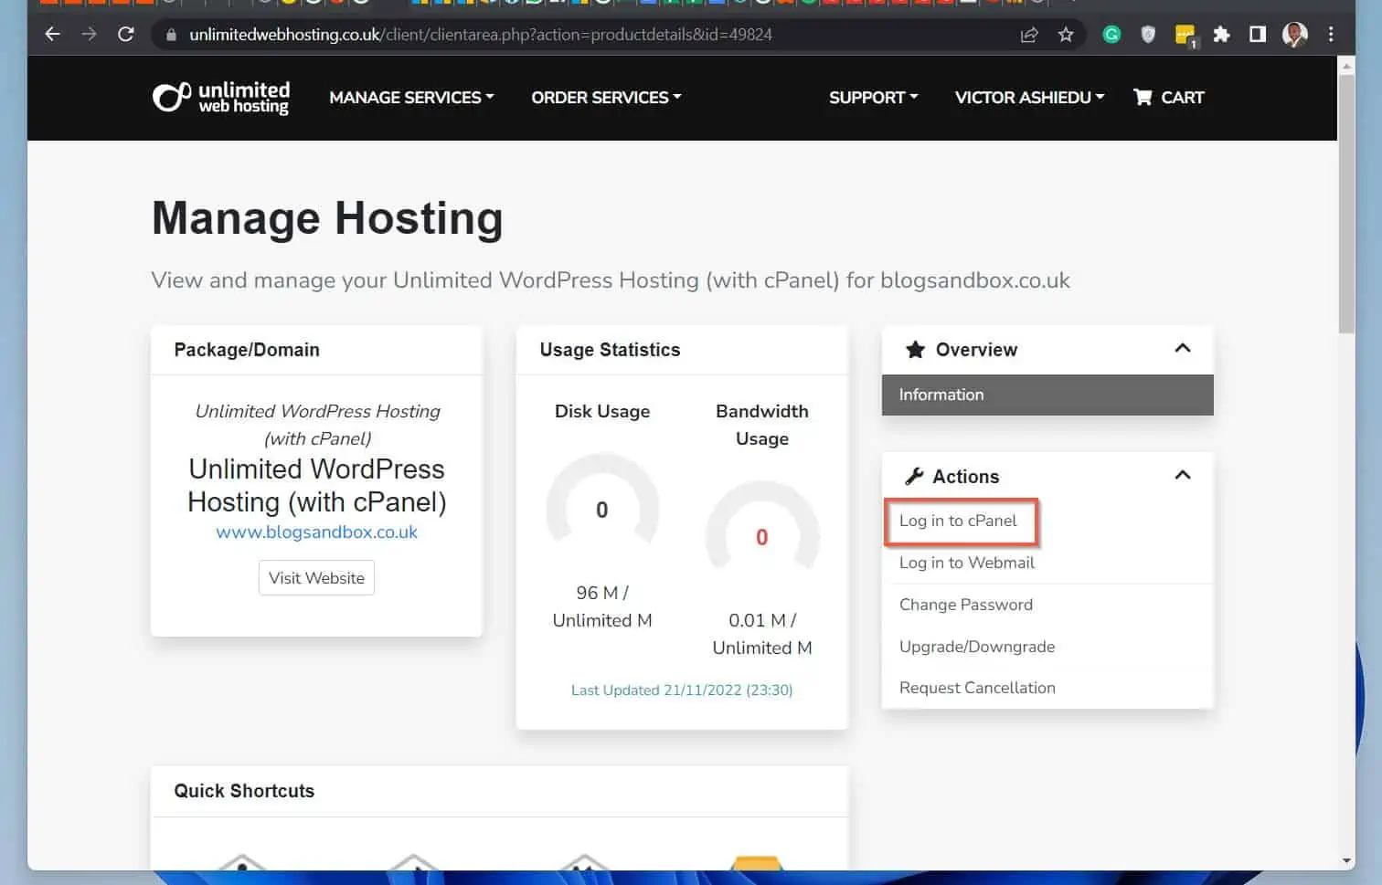Click the '96 M / Unlimited M' disk value
The width and height of the screenshot is (1382, 885).
tap(601, 606)
